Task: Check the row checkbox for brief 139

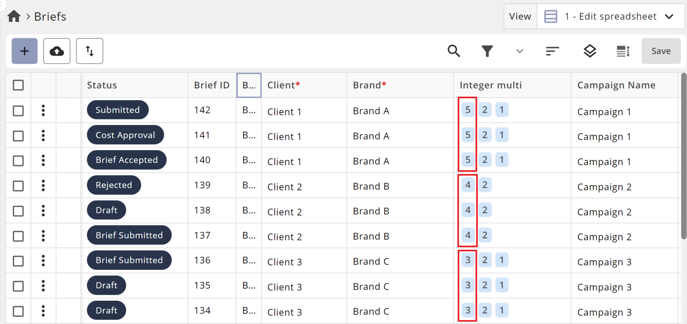Action: (18, 186)
